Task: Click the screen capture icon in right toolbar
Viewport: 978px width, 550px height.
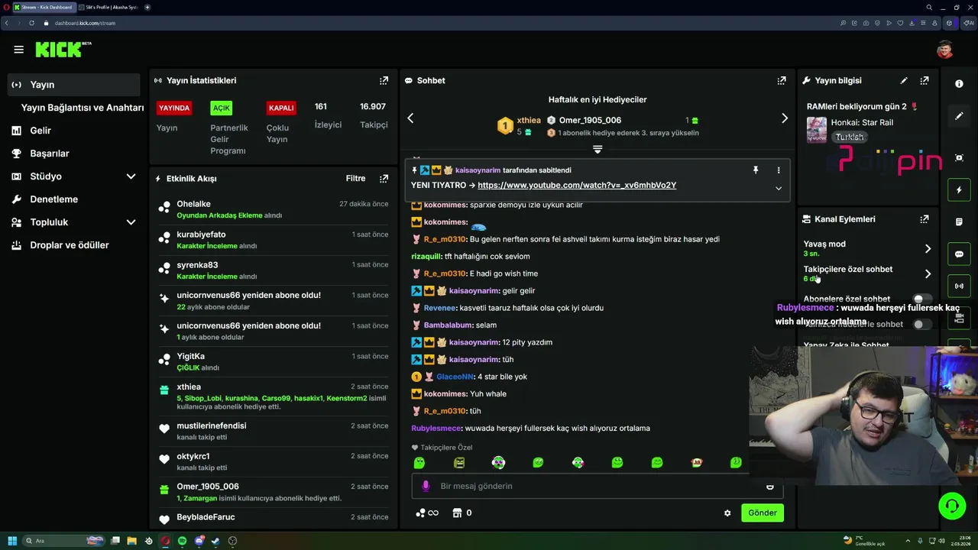Action: [959, 158]
